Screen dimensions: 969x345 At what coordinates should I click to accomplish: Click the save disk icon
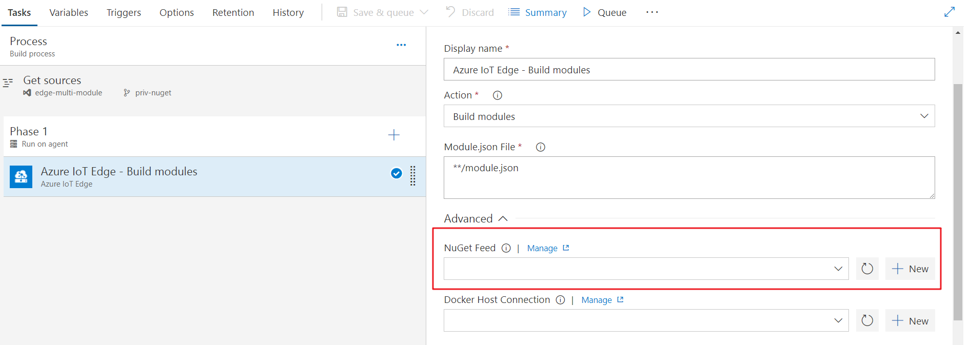click(342, 12)
